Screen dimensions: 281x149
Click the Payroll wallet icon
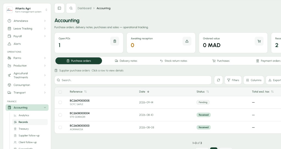click(9, 36)
